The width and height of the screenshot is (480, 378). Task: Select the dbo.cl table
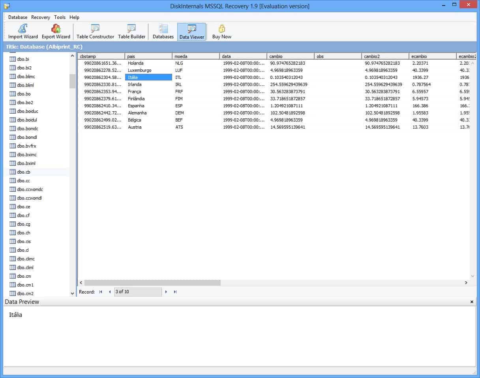(23, 250)
